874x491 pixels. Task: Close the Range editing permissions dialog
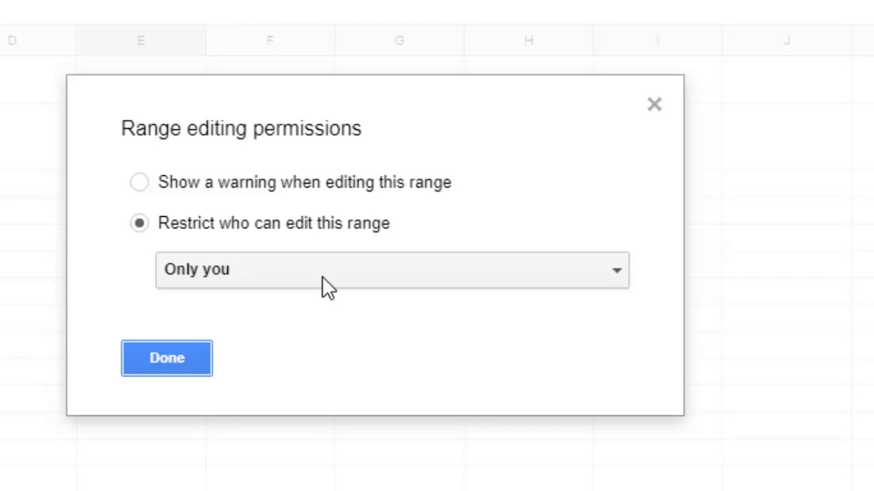click(x=654, y=104)
